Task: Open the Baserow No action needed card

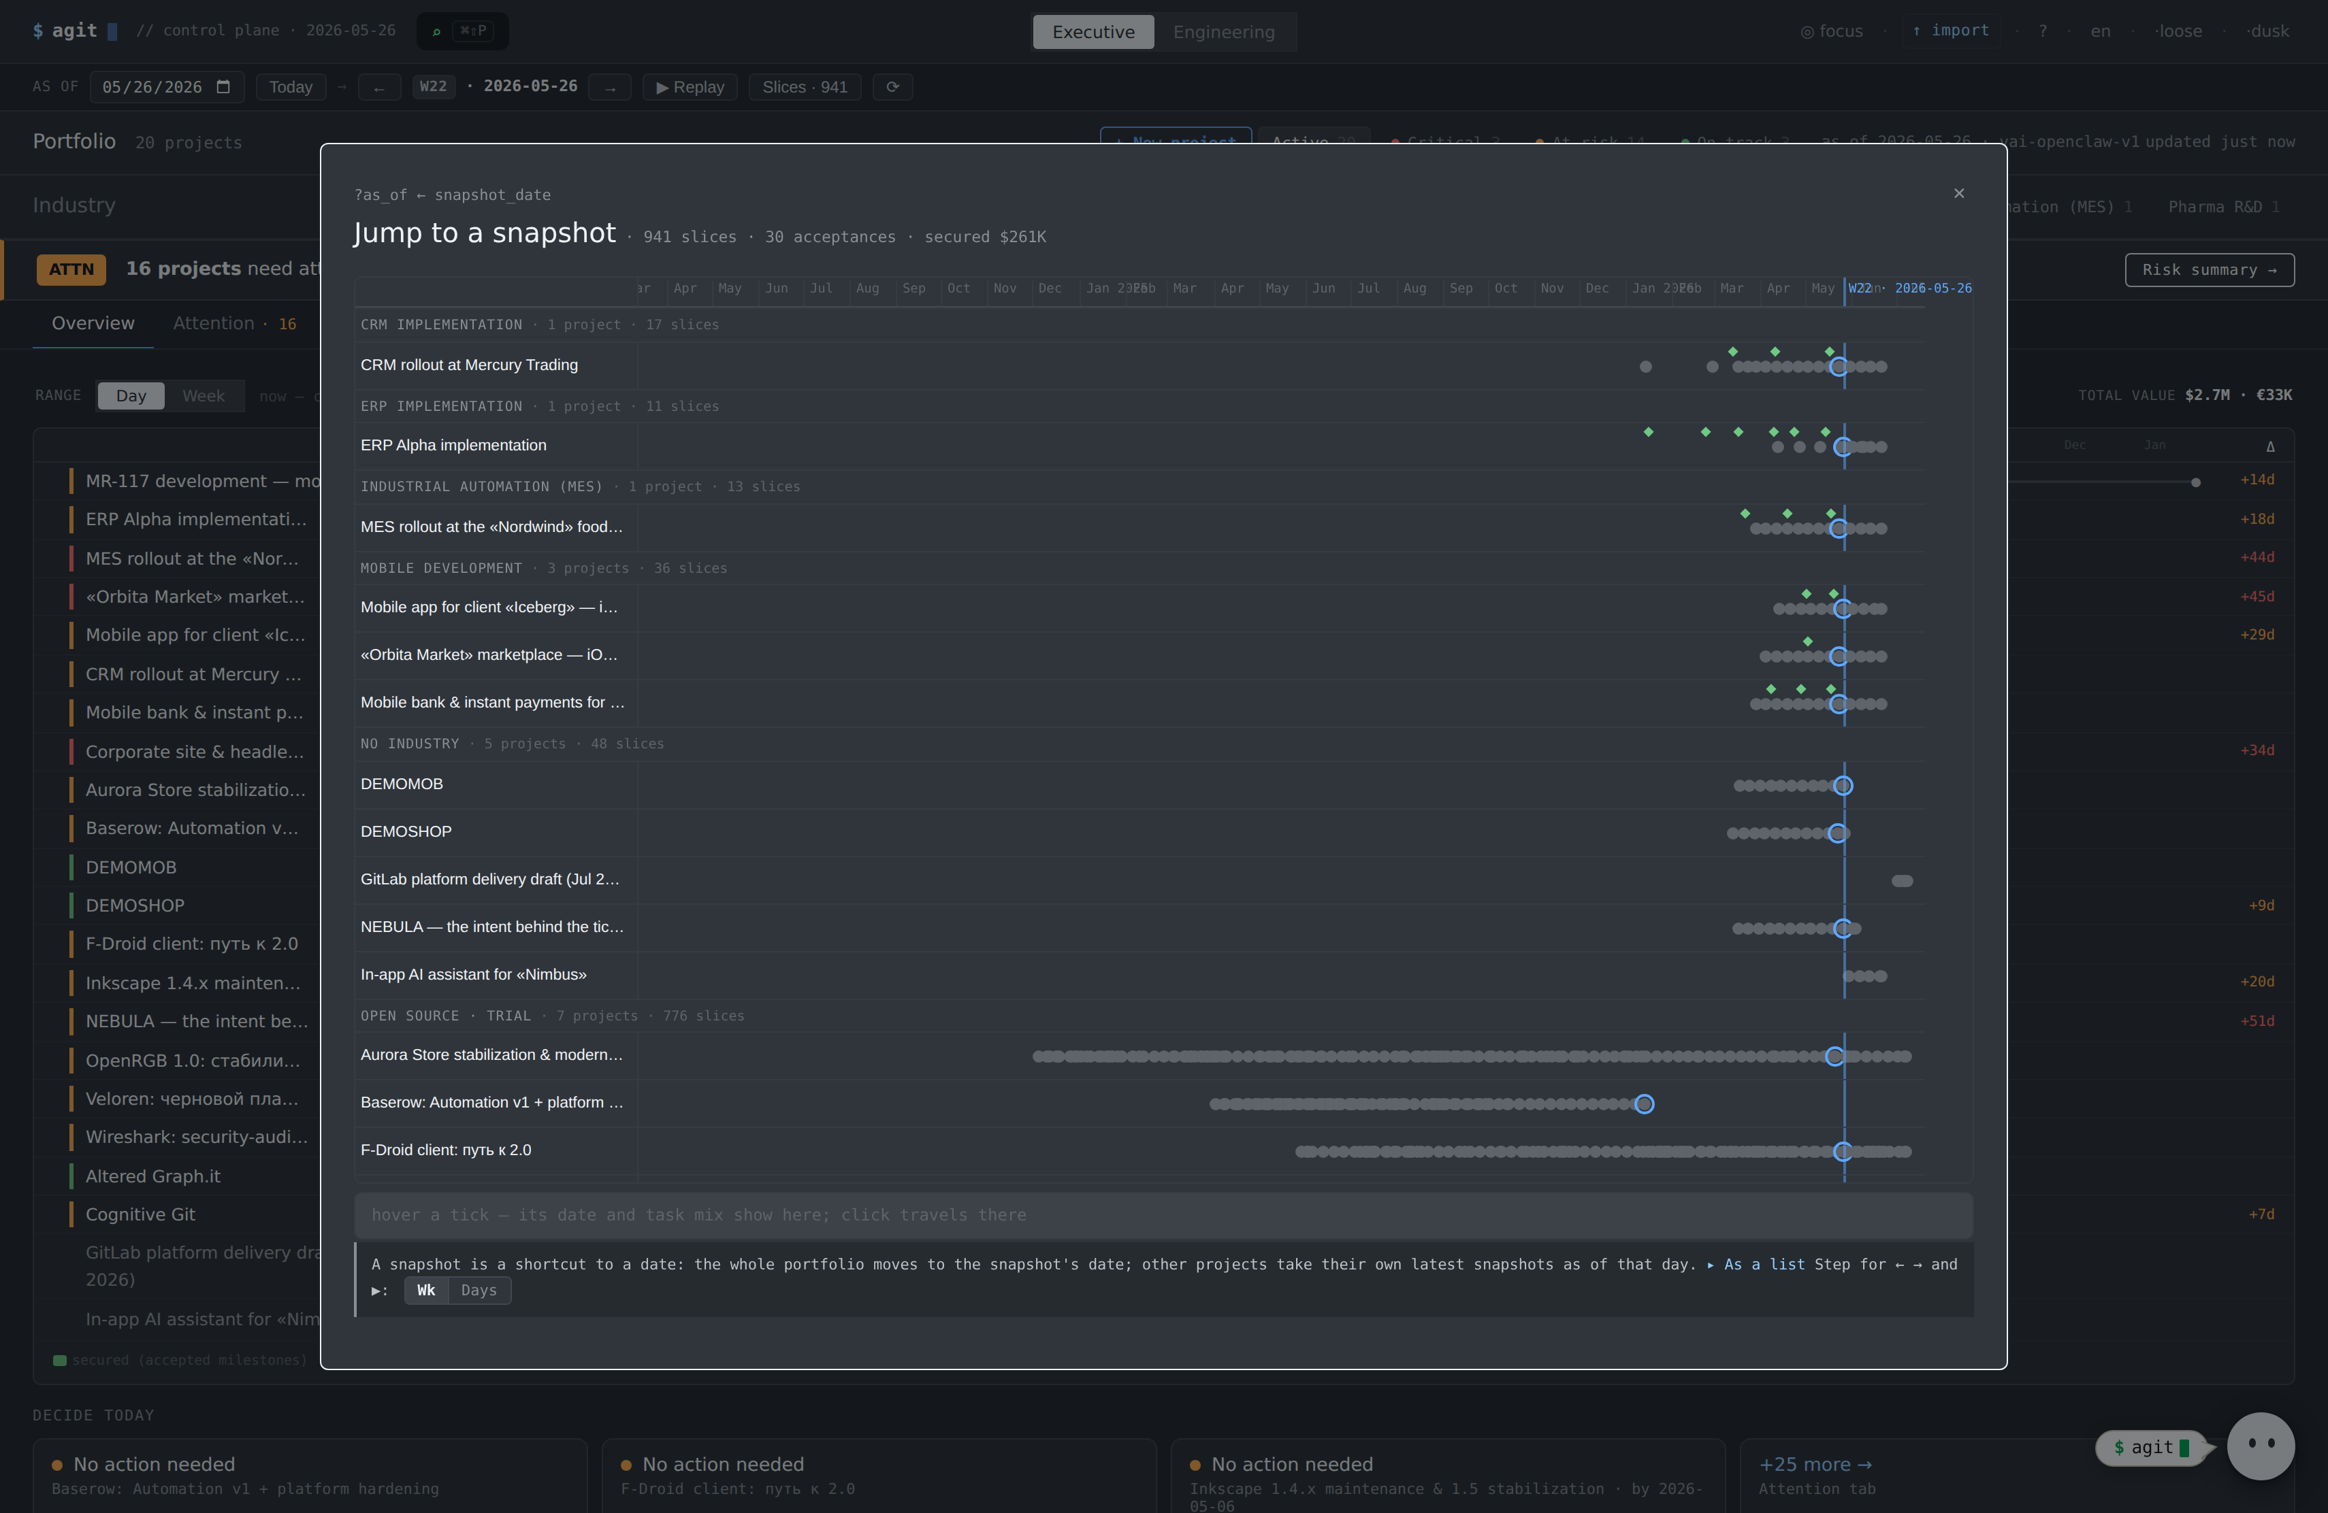Action: tap(310, 1476)
